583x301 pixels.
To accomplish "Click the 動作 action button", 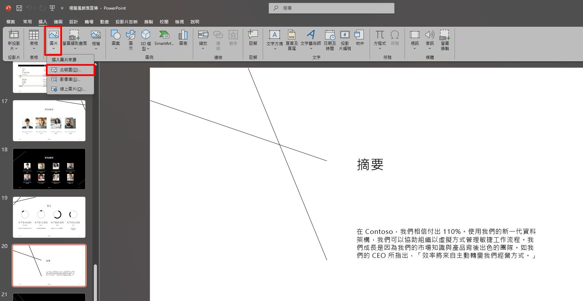I will click(x=233, y=38).
